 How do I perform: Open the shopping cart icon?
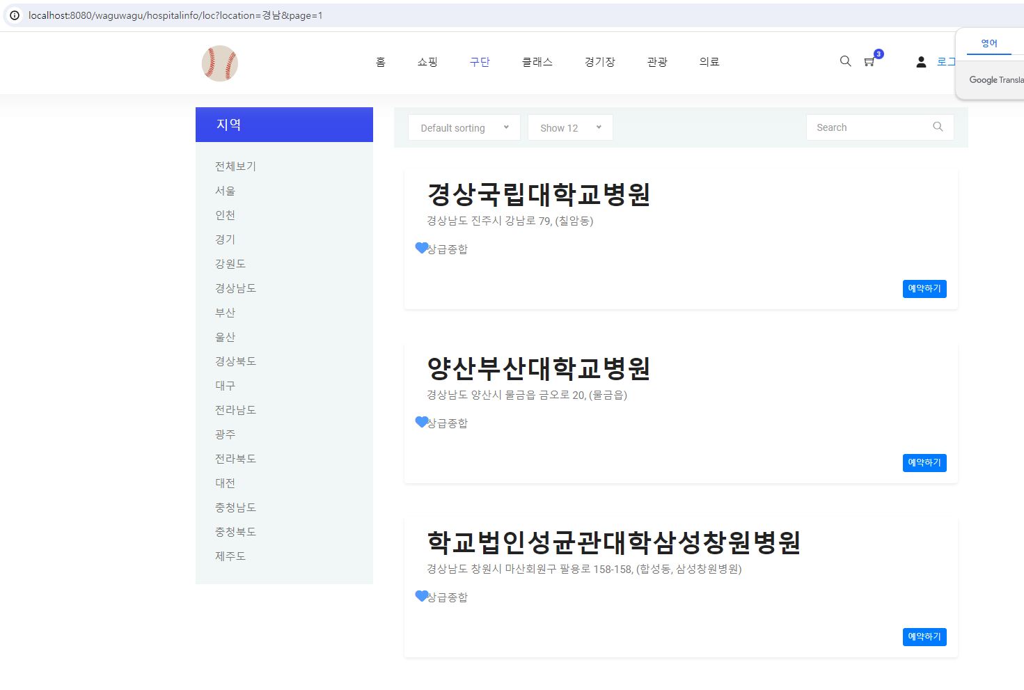pos(869,62)
